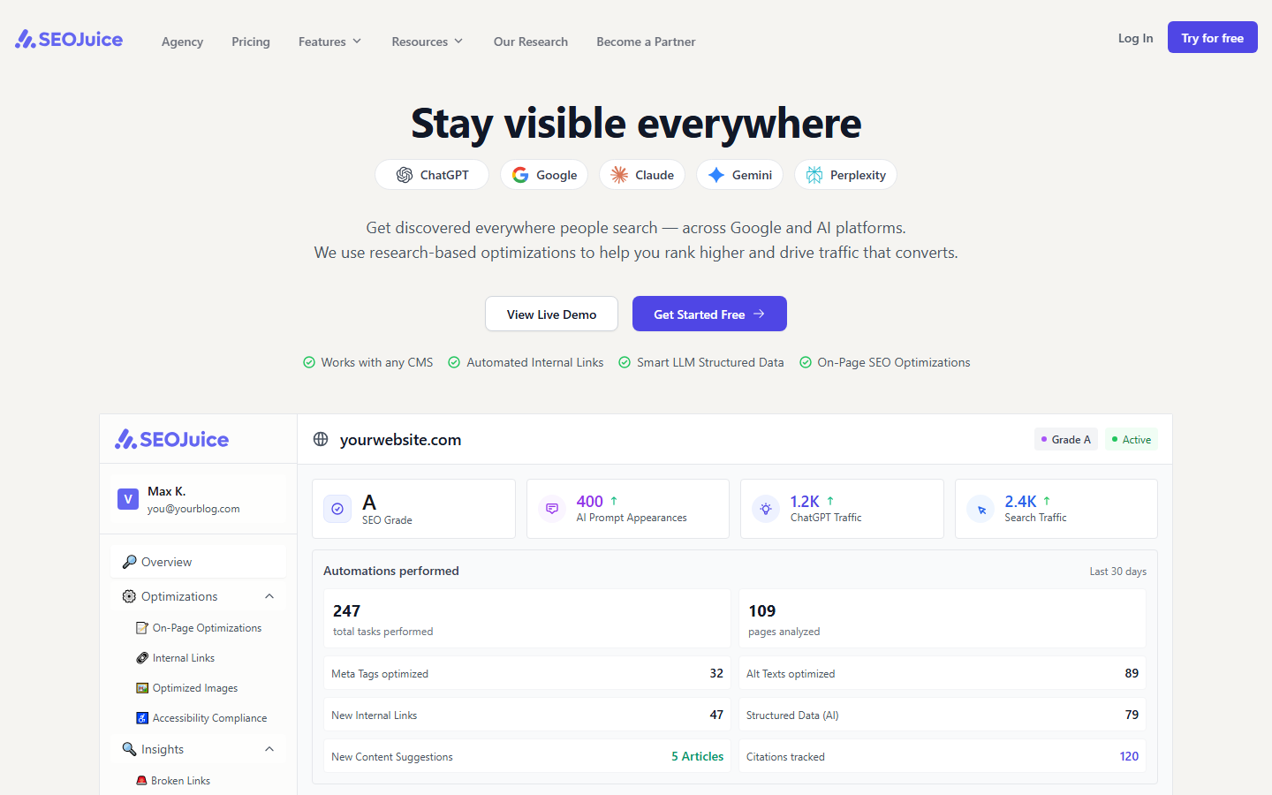1272x795 pixels.
Task: Click the green checkmark for Works with any CMS
Action: click(309, 362)
